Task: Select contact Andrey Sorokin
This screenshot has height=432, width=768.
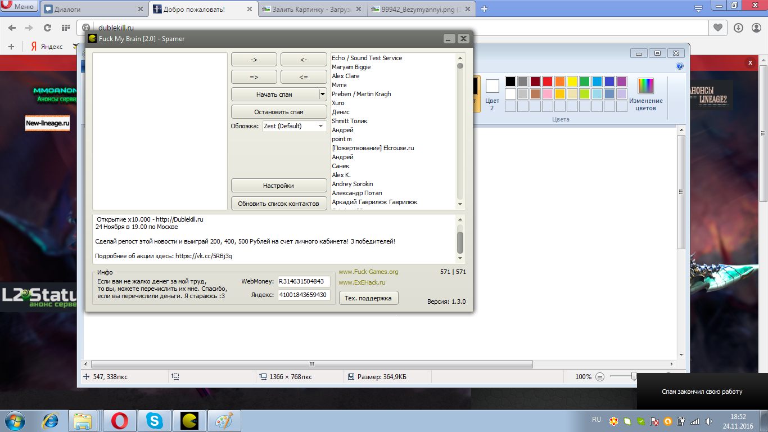Action: coord(353,184)
